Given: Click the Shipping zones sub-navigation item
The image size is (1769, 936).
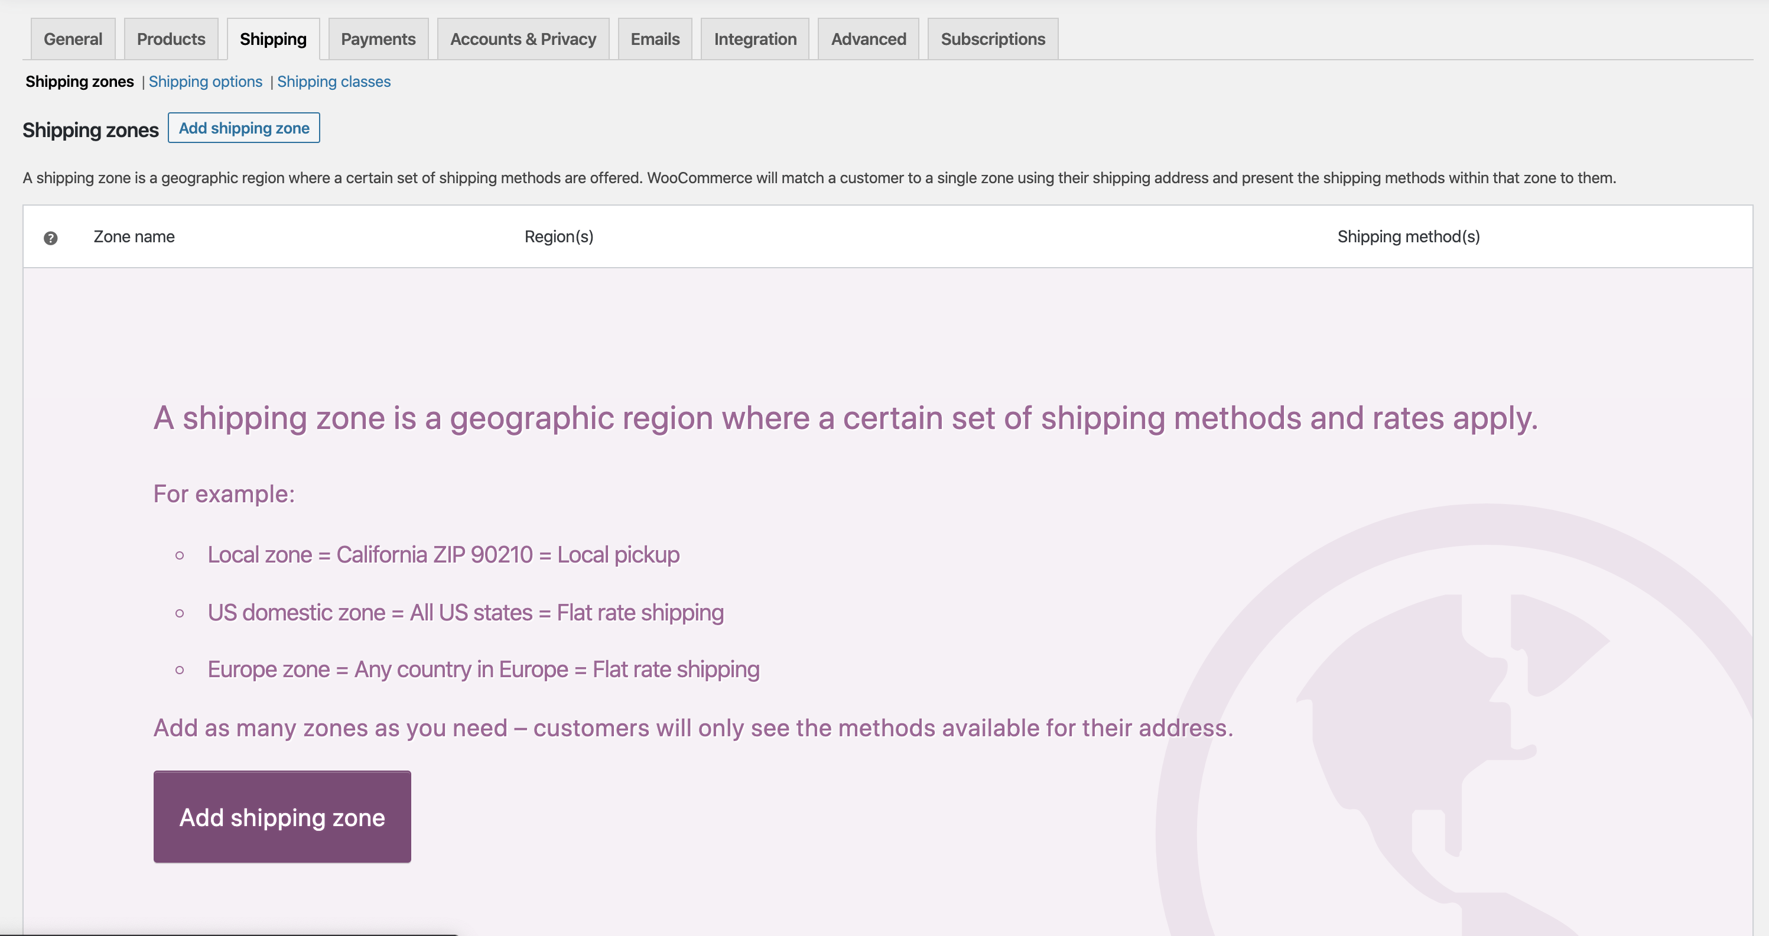Looking at the screenshot, I should (x=80, y=82).
